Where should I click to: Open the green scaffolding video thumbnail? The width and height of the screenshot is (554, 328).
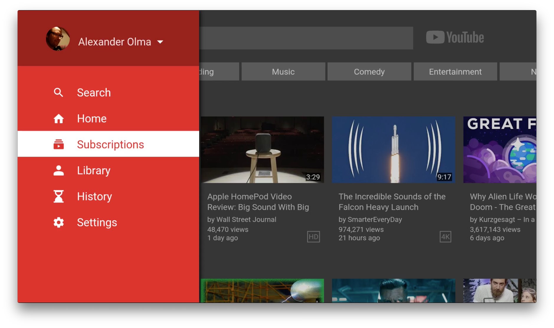click(262, 291)
